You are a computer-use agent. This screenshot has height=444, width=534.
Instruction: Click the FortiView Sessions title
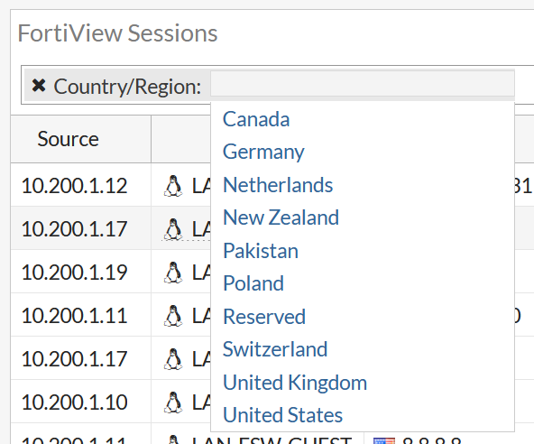pyautogui.click(x=117, y=33)
